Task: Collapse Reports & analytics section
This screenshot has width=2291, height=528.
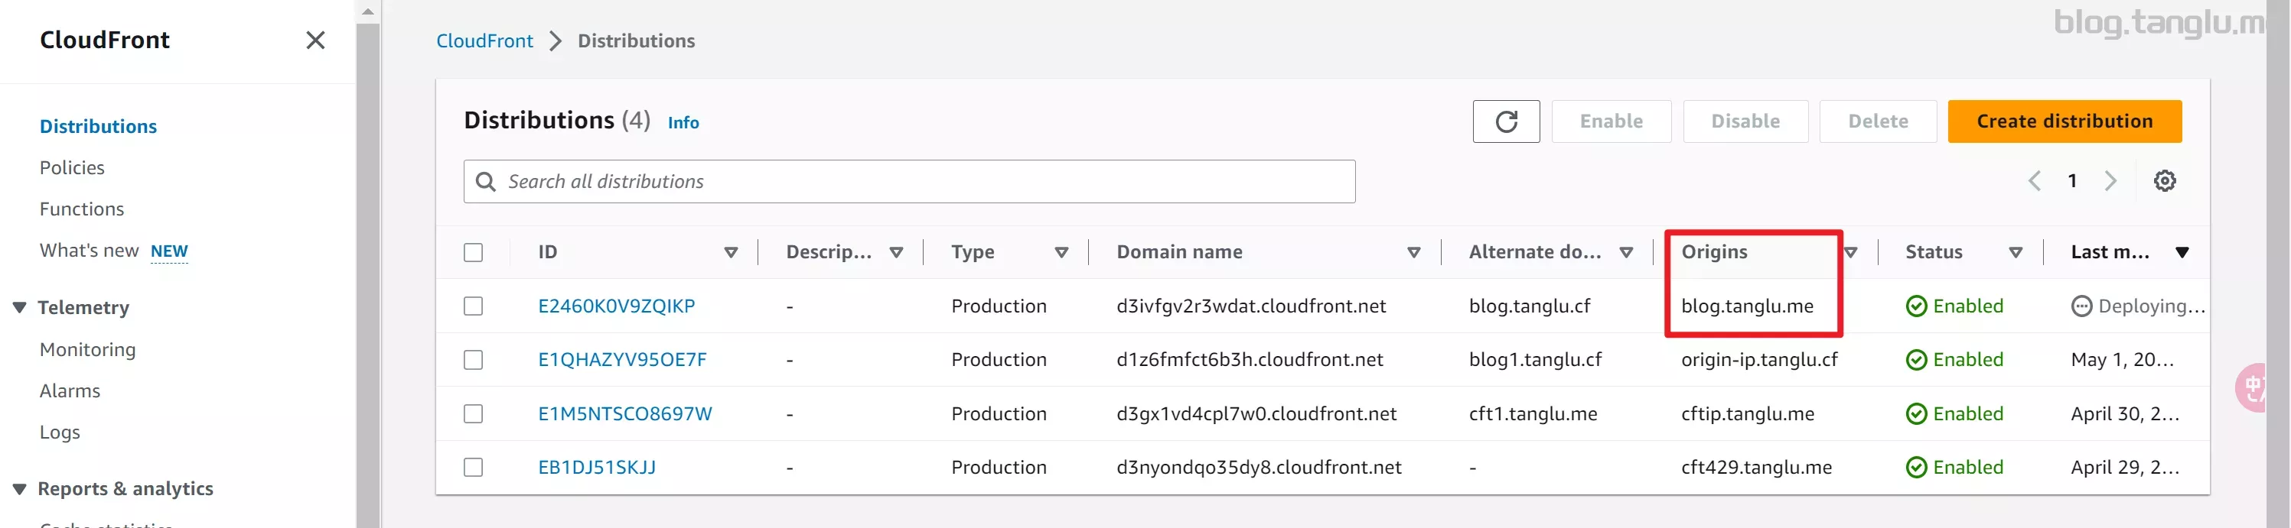Action: [x=20, y=489]
